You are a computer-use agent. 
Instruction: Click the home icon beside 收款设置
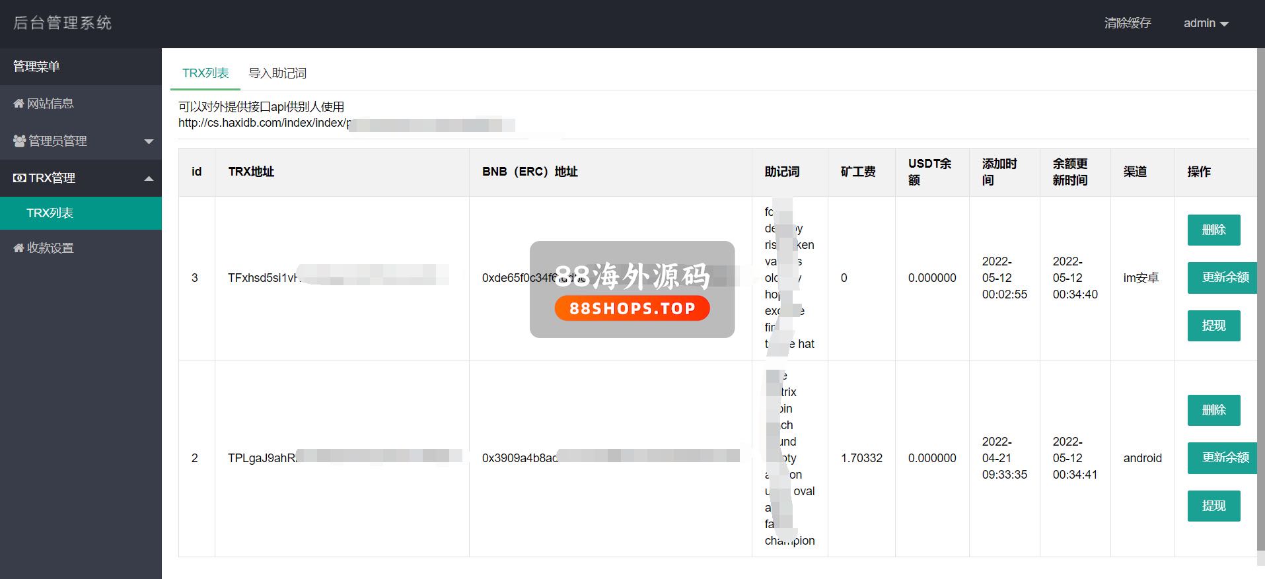[18, 248]
